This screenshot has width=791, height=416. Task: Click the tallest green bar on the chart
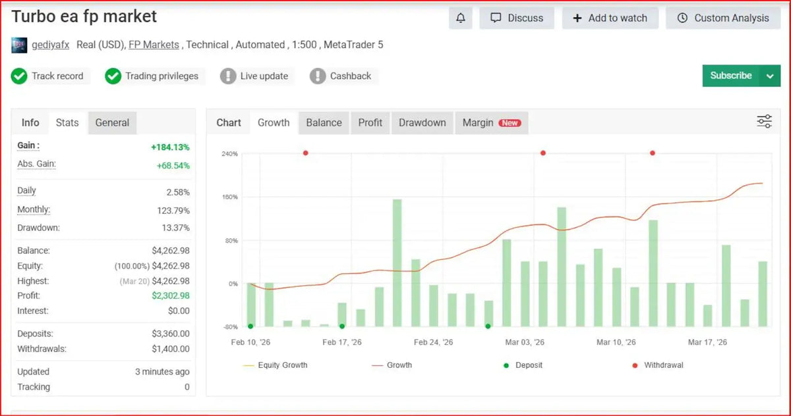coord(397,263)
